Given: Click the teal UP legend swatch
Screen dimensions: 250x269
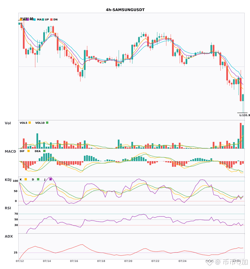Looking at the screenshot, I should (x=43, y=20).
